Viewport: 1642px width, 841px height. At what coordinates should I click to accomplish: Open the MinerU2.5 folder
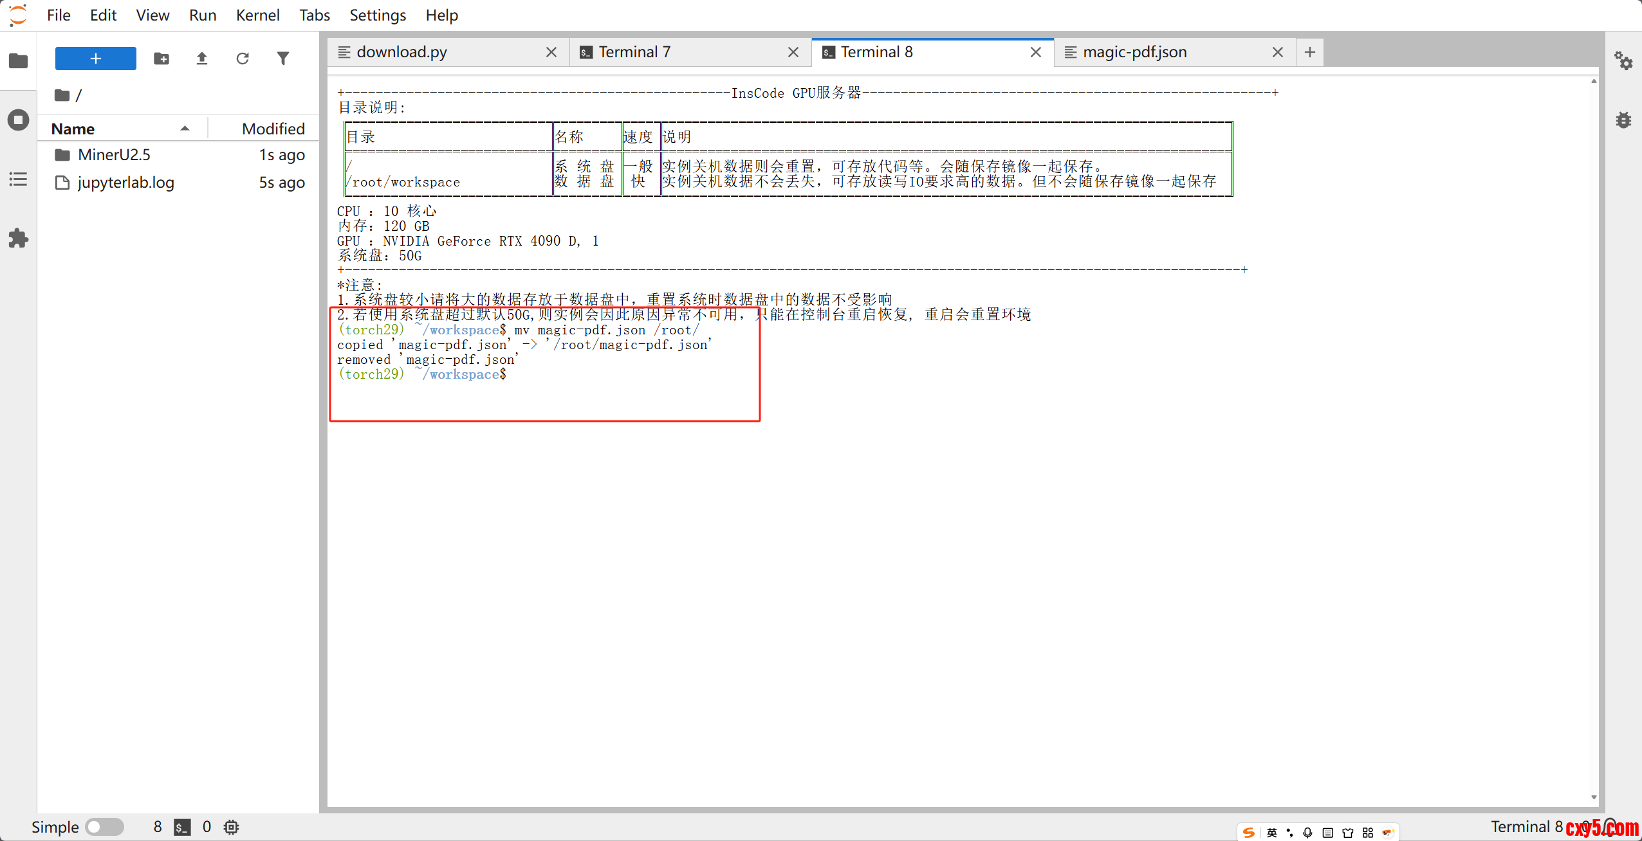[x=114, y=155]
